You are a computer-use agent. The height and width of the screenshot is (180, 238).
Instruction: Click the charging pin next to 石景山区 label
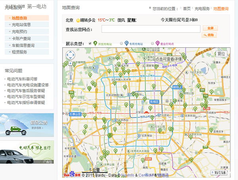pyautogui.click(x=84, y=115)
